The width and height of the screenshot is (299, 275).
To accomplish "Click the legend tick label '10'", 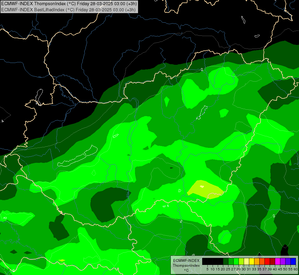I will click(x=213, y=269).
